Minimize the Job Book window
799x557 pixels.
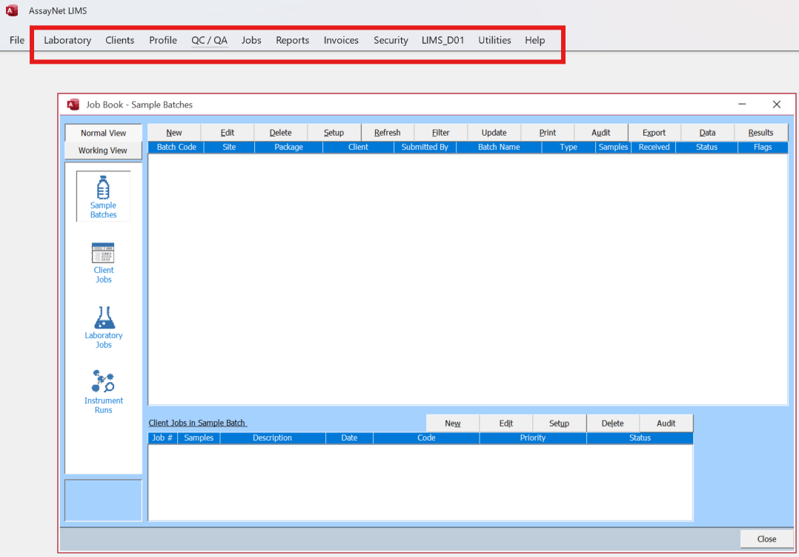click(x=743, y=104)
